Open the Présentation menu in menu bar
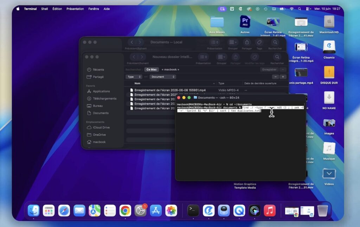360x227 pixels. pos(75,9)
